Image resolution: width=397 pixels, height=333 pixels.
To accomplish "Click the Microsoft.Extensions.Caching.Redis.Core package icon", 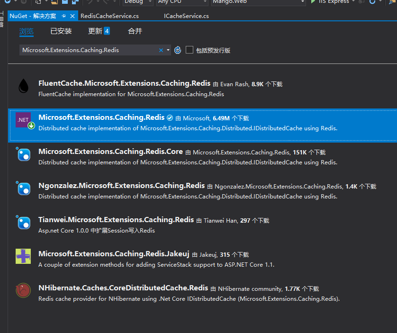I will (x=24, y=154).
